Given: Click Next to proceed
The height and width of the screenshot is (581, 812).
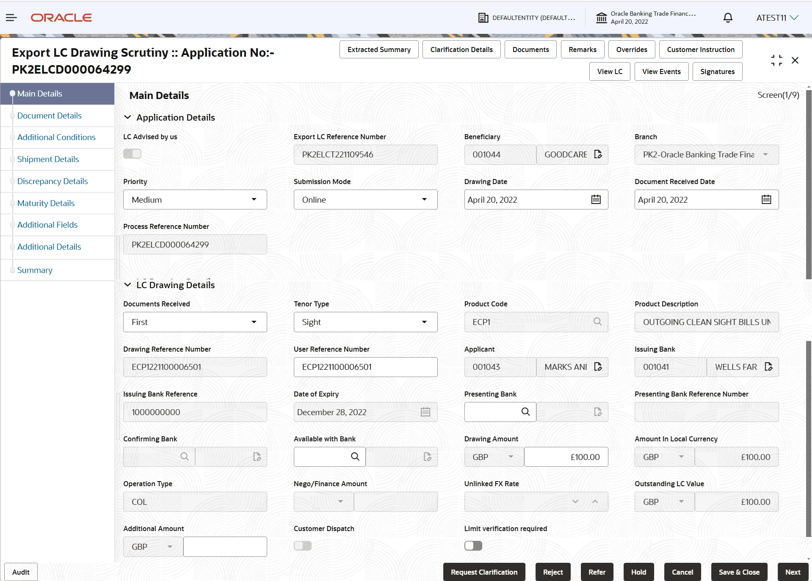Looking at the screenshot, I should coord(793,572).
